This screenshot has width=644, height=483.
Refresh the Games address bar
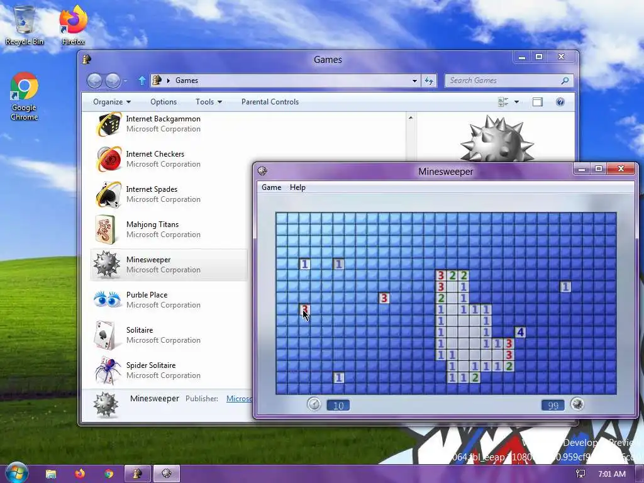pyautogui.click(x=429, y=80)
